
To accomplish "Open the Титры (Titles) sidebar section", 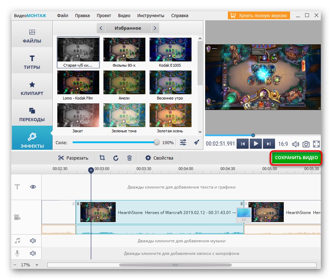I will (x=32, y=60).
